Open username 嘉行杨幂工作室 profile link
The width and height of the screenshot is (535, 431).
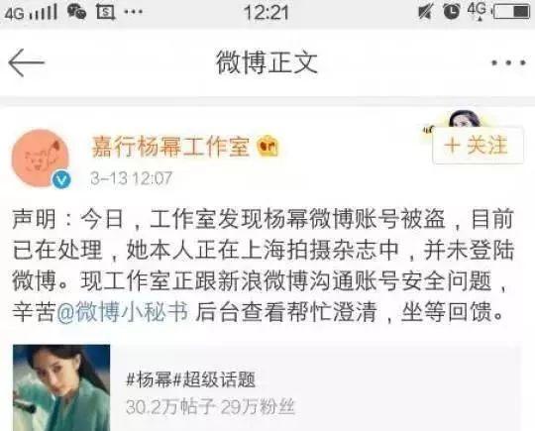[x=170, y=146]
